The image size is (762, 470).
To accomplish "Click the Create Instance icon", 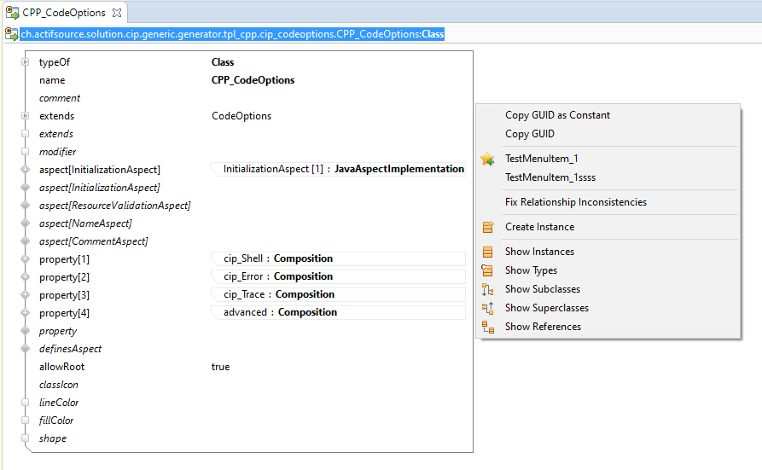I will [488, 227].
